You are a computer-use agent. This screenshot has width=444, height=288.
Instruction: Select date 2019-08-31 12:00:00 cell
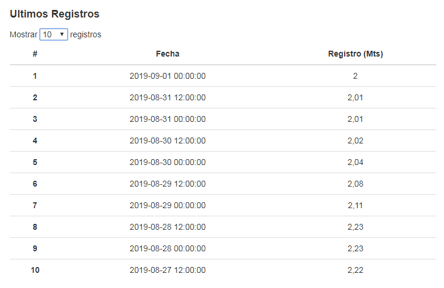tap(168, 97)
